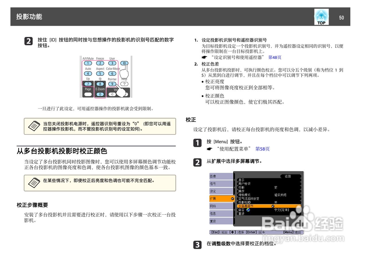
Task: Click the TOP home icon
Action: (321, 17)
